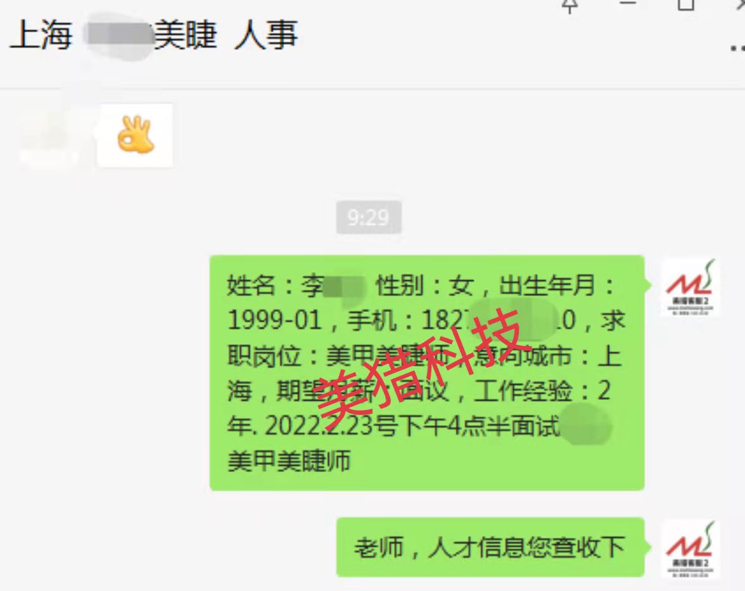Click the 姓名：李 name text in message
The height and width of the screenshot is (591, 745).
point(276,286)
